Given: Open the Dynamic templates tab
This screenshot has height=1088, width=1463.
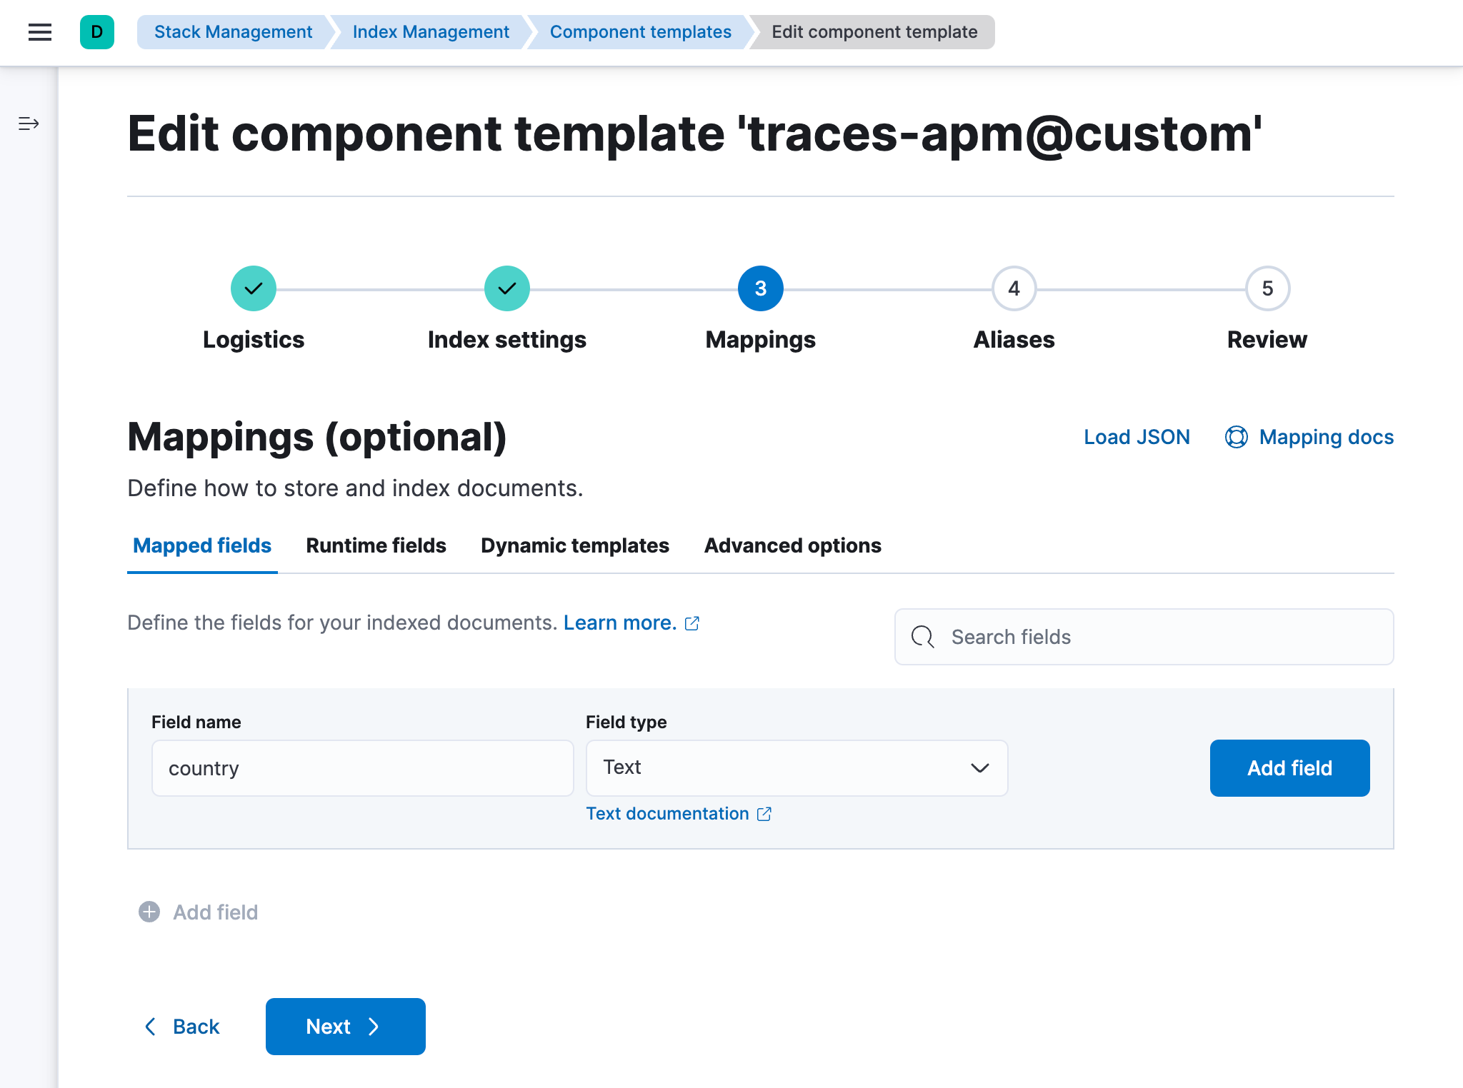Looking at the screenshot, I should (x=574, y=545).
